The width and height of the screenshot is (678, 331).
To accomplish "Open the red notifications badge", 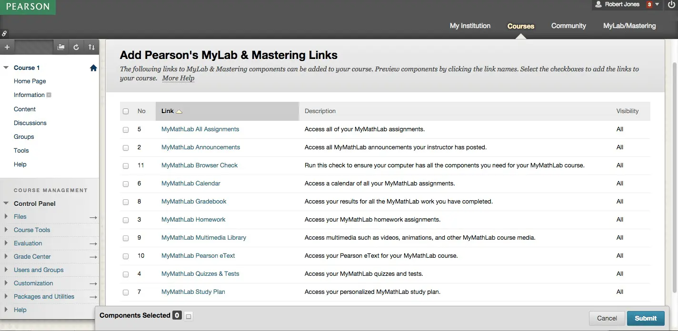I will (x=649, y=5).
